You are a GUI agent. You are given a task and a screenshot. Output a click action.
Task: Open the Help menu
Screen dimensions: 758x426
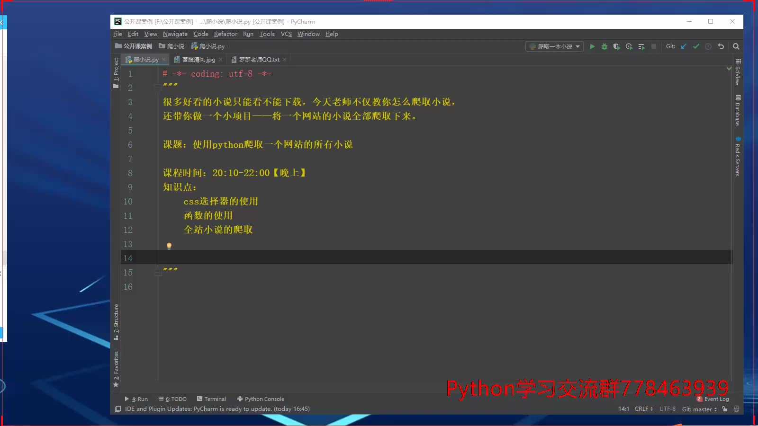tap(332, 34)
